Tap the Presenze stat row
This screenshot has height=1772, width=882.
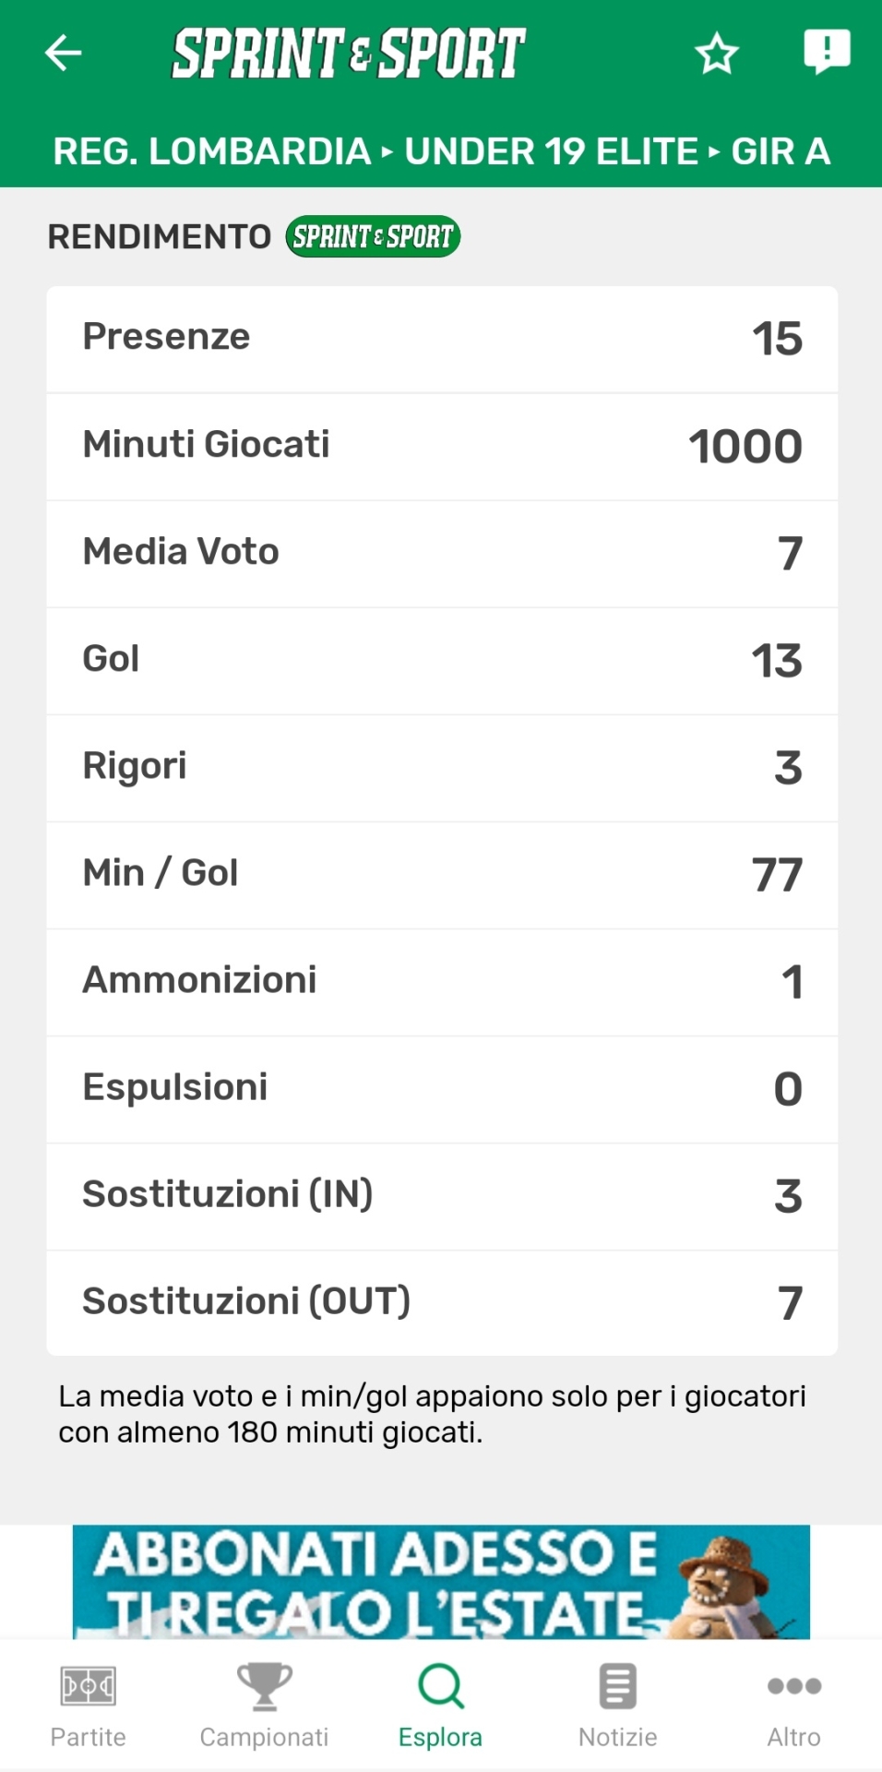pyautogui.click(x=442, y=338)
